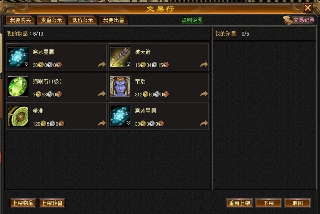
Task: Click the 猫眼石(1级) green gem icon
Action: 18,87
